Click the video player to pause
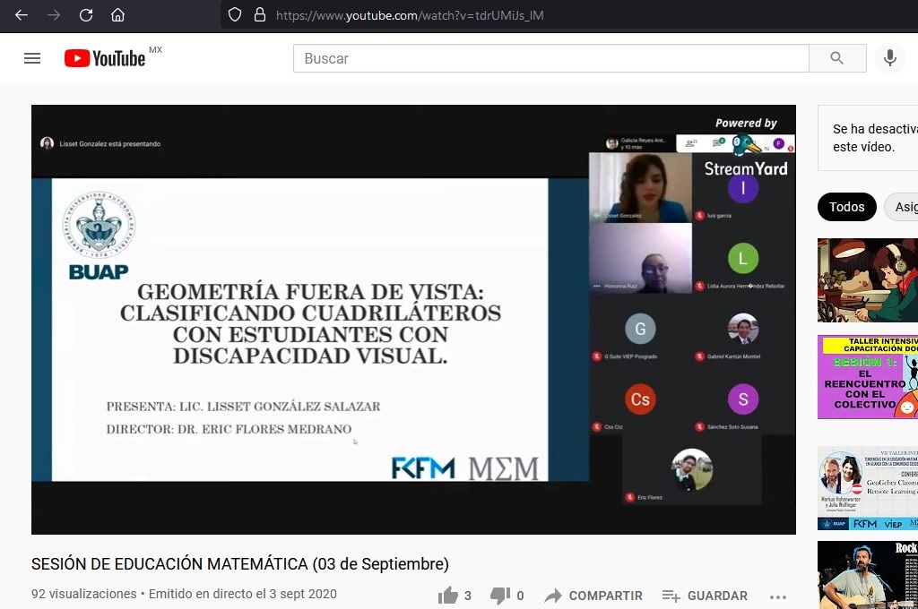 click(x=413, y=320)
